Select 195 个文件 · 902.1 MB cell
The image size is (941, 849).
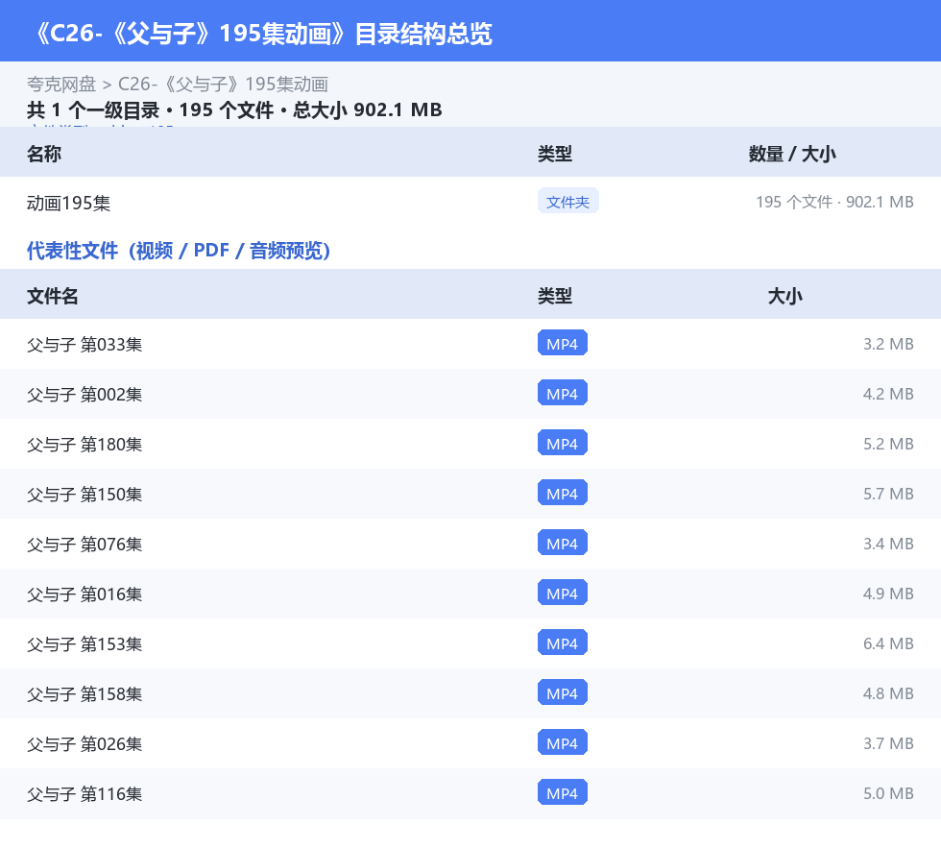coord(834,202)
